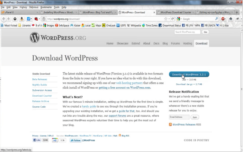Click the URL address bar
The height and width of the screenshot is (152, 243).
point(105,19)
